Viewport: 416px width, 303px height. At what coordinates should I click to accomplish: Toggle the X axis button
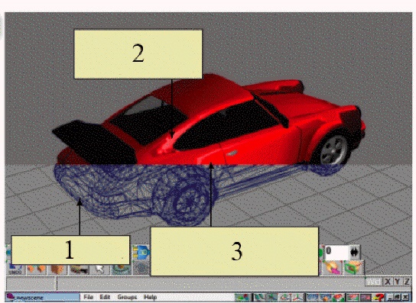point(388,282)
